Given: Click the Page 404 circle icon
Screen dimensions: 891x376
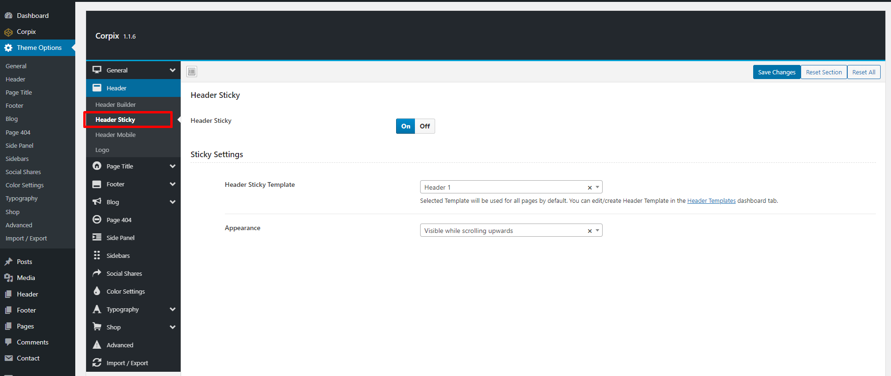Looking at the screenshot, I should 97,219.
